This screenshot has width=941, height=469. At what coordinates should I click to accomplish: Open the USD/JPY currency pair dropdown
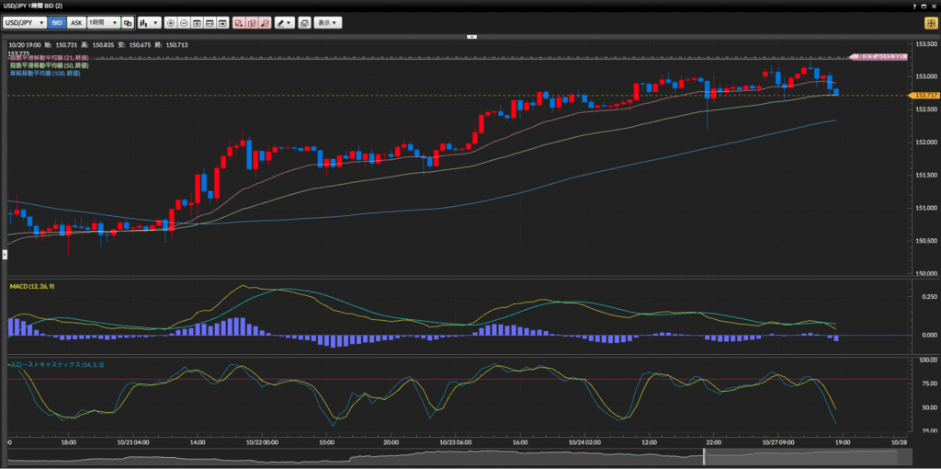[x=25, y=22]
